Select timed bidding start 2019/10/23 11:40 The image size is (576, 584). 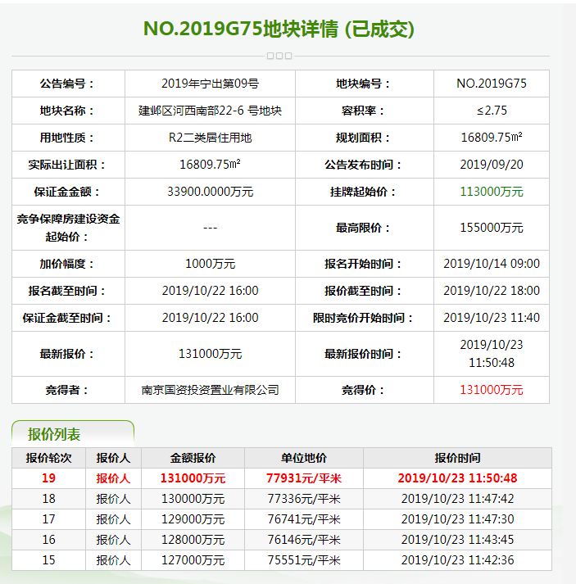pos(492,318)
